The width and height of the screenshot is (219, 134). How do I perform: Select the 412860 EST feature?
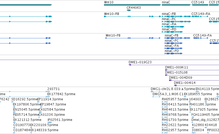pyautogui.click(x=198, y=125)
